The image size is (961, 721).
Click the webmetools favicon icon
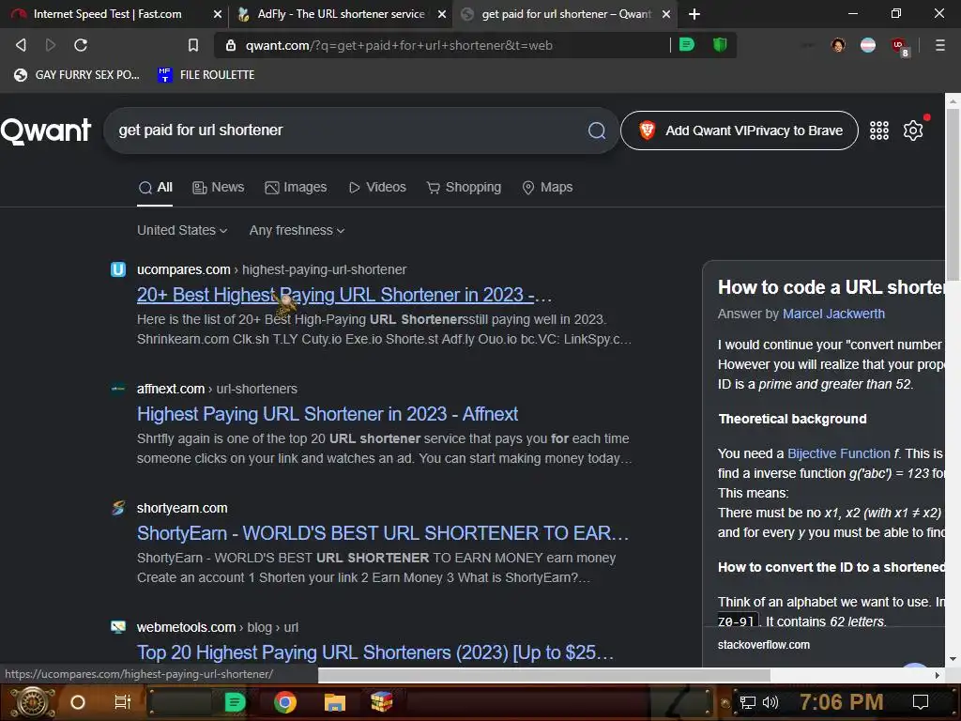coord(117,626)
